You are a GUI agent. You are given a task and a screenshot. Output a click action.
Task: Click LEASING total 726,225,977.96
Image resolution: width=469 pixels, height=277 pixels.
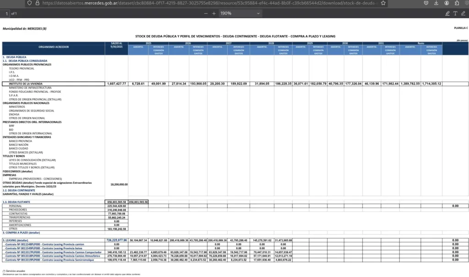point(117,240)
